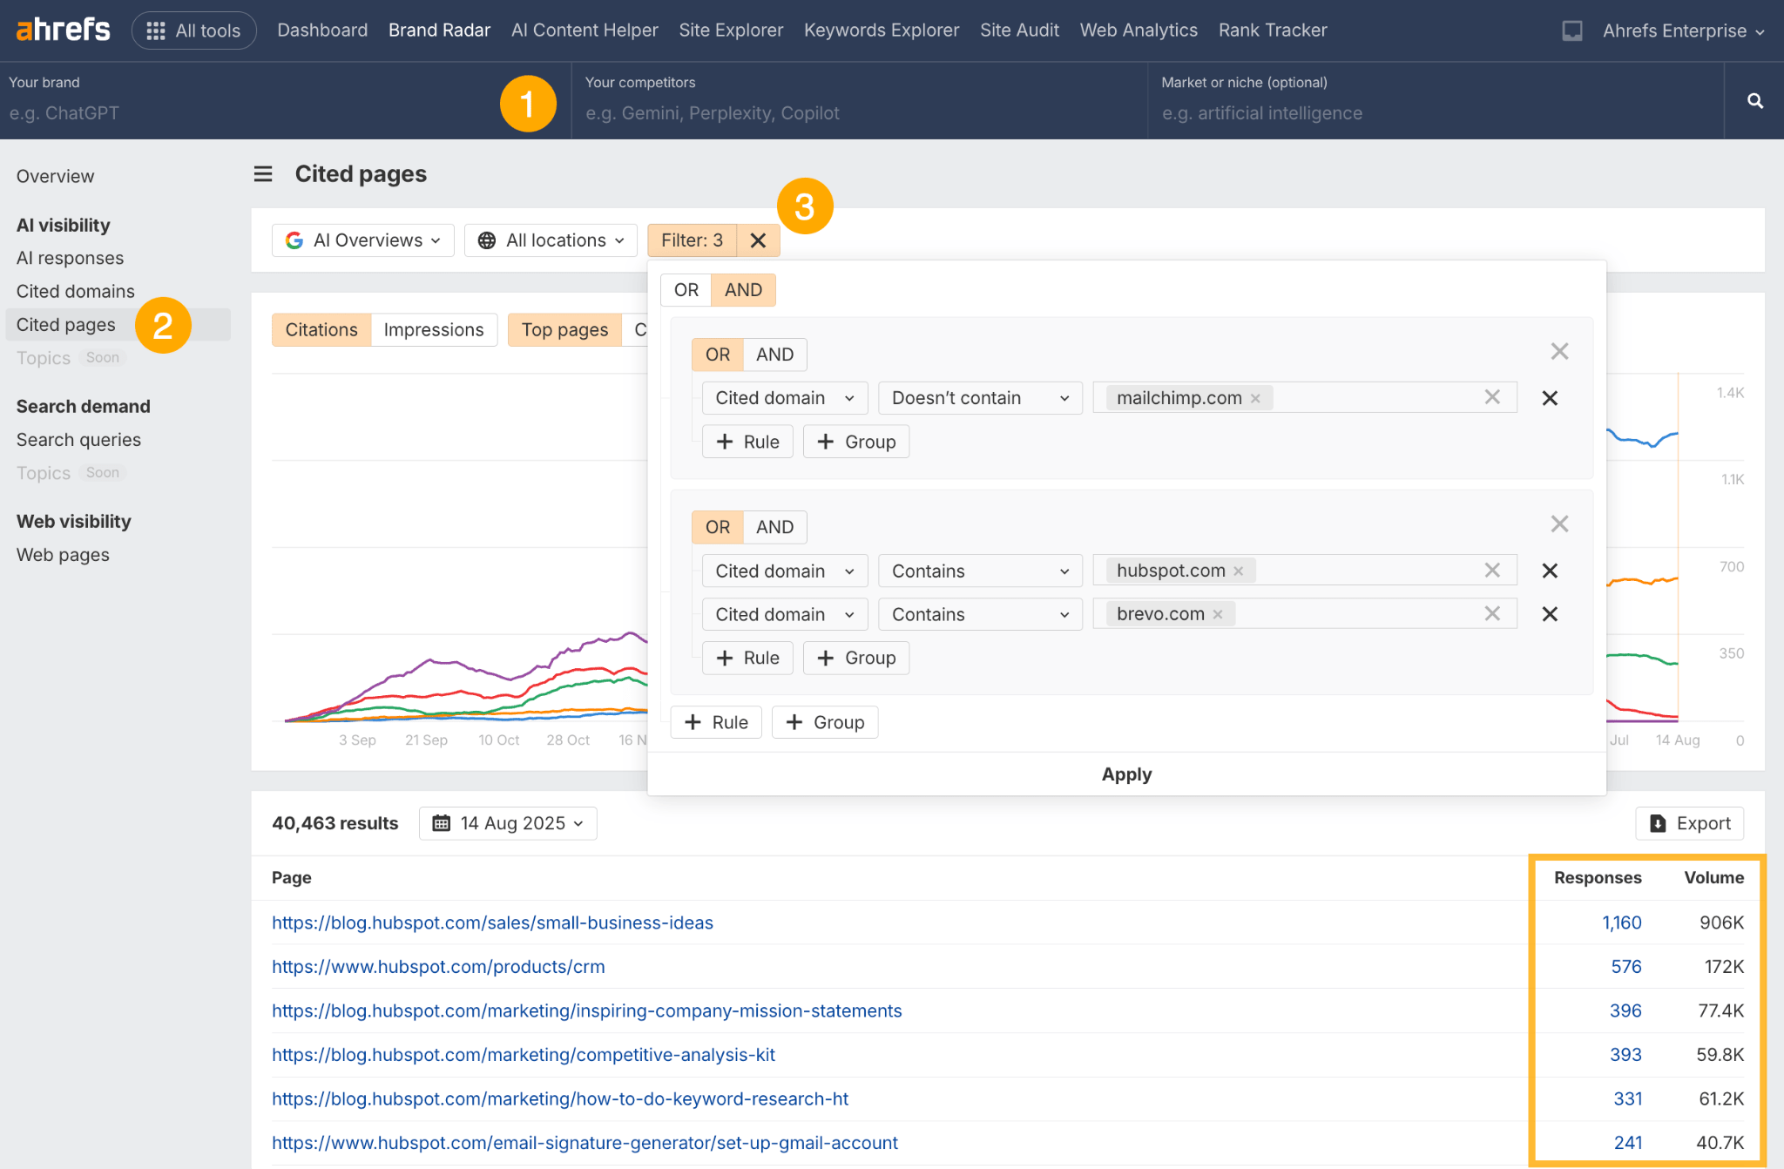Screen dimensions: 1784x1169
Task: Switch to the Top pages tab
Action: click(x=564, y=329)
